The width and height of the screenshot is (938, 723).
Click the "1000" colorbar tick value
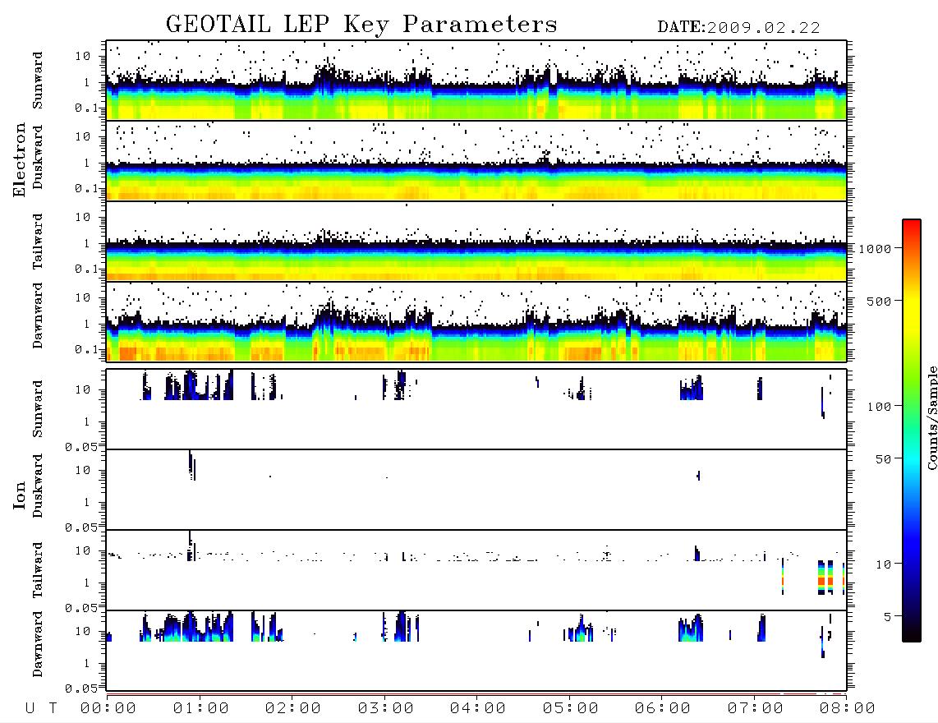coord(876,248)
